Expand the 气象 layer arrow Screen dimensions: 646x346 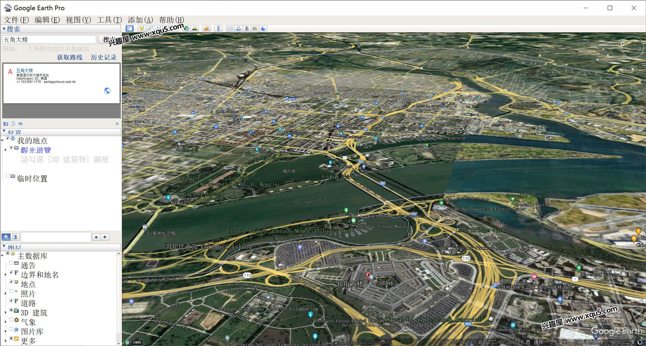pyautogui.click(x=6, y=321)
